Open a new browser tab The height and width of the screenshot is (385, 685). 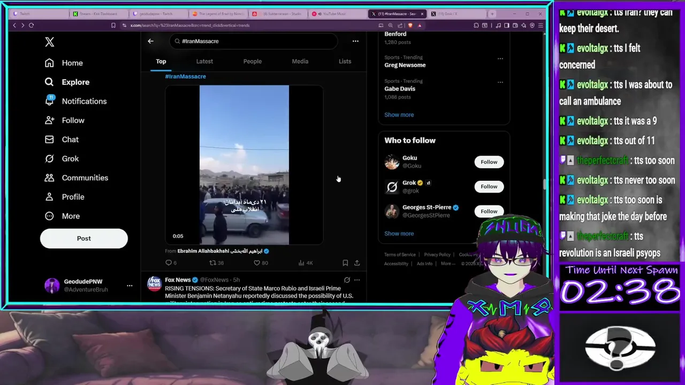coord(493,14)
